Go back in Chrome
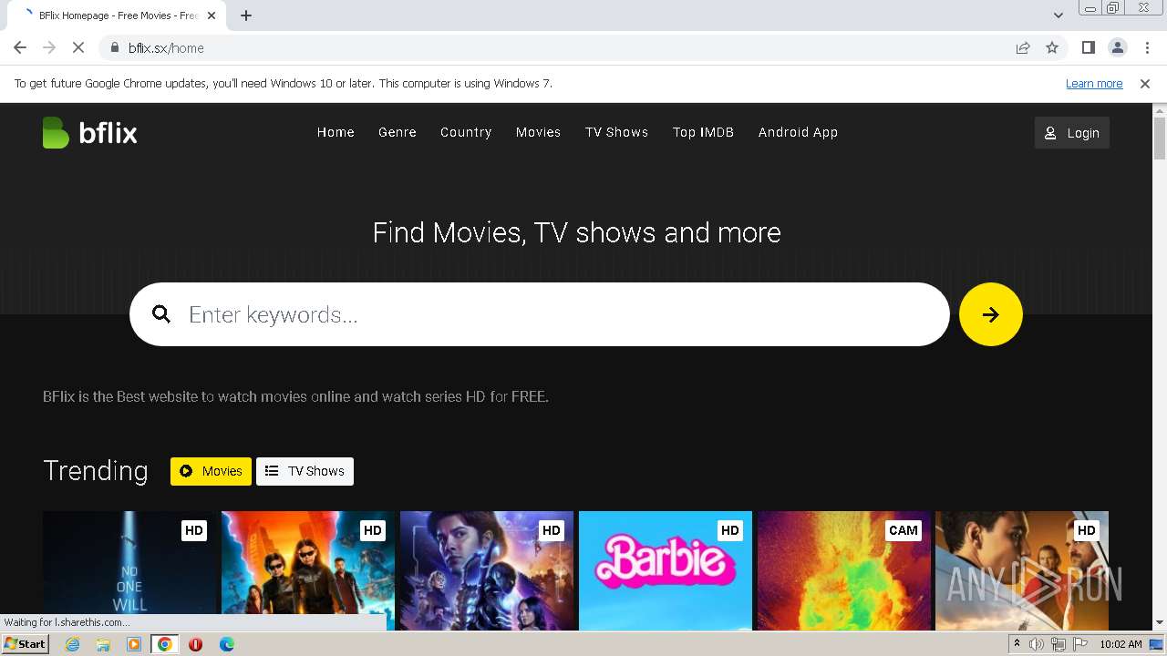Screen dimensions: 1167x656 tap(20, 48)
